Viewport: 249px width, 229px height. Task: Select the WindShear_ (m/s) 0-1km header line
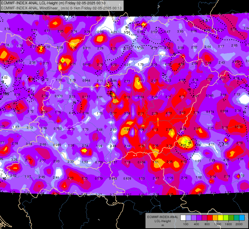[61, 8]
